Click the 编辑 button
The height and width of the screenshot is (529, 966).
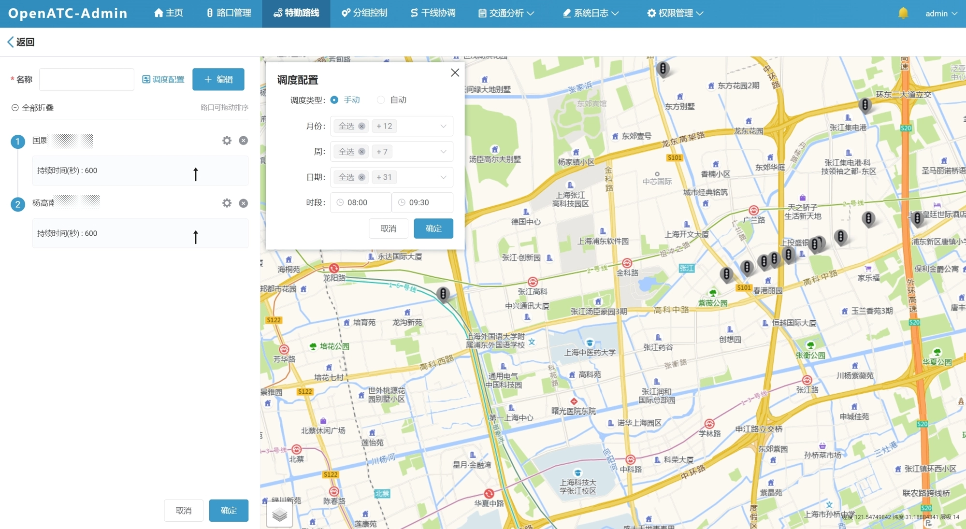point(218,79)
